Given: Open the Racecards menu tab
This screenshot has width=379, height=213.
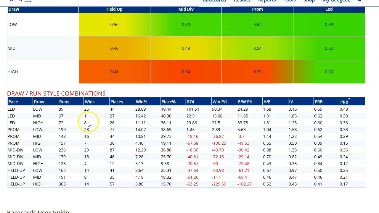Looking at the screenshot, I should 214,1.
